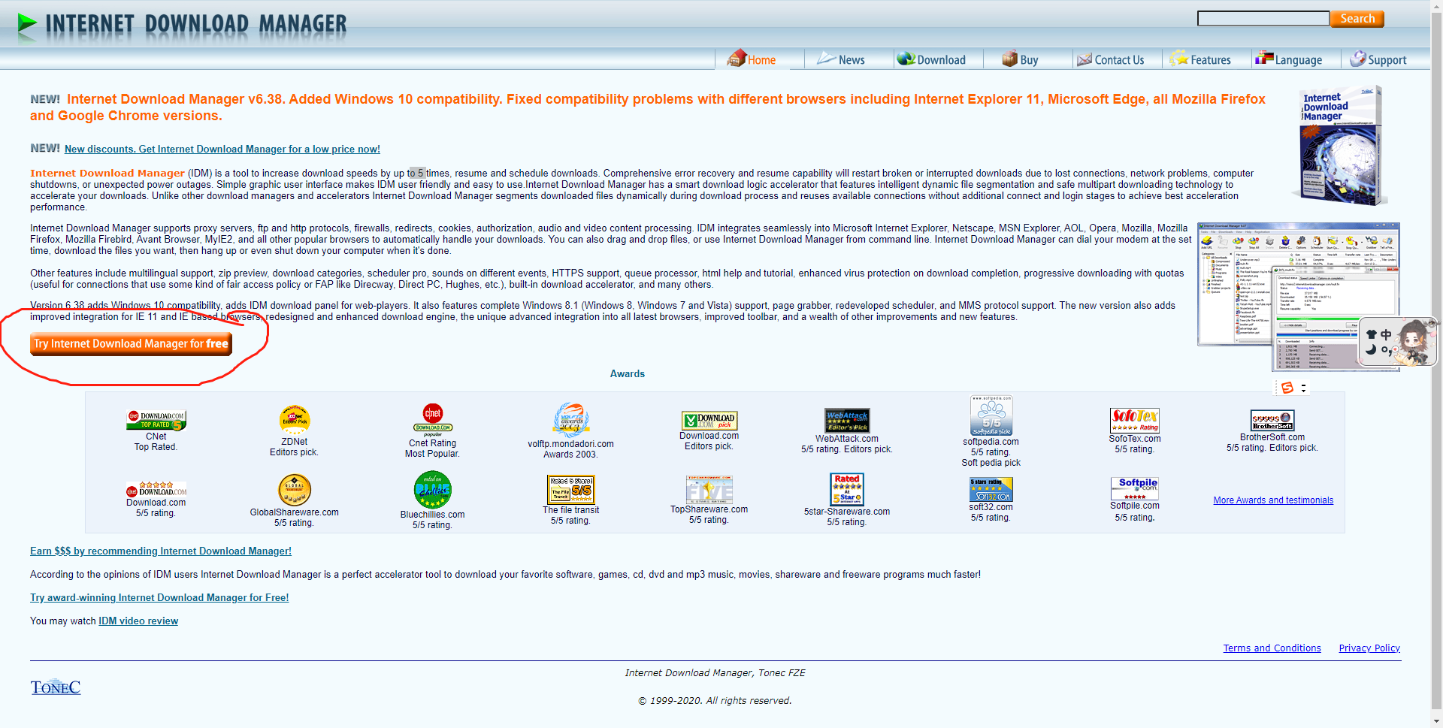The height and width of the screenshot is (728, 1443).
Task: Click the GlobalShareware.com gold badge
Action: point(295,490)
